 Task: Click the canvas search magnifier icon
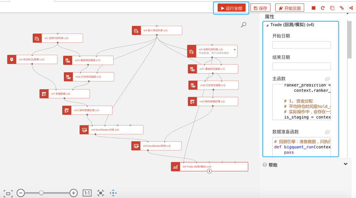tap(244, 25)
